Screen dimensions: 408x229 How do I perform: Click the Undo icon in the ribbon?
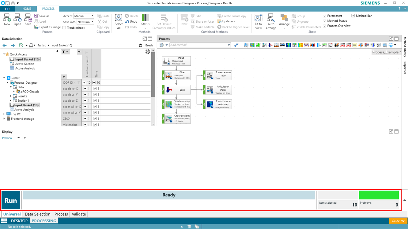tap(127, 22)
